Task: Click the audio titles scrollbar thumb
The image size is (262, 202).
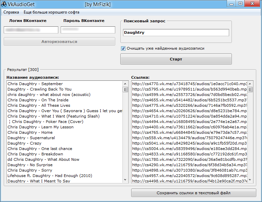Action: pyautogui.click(x=125, y=90)
